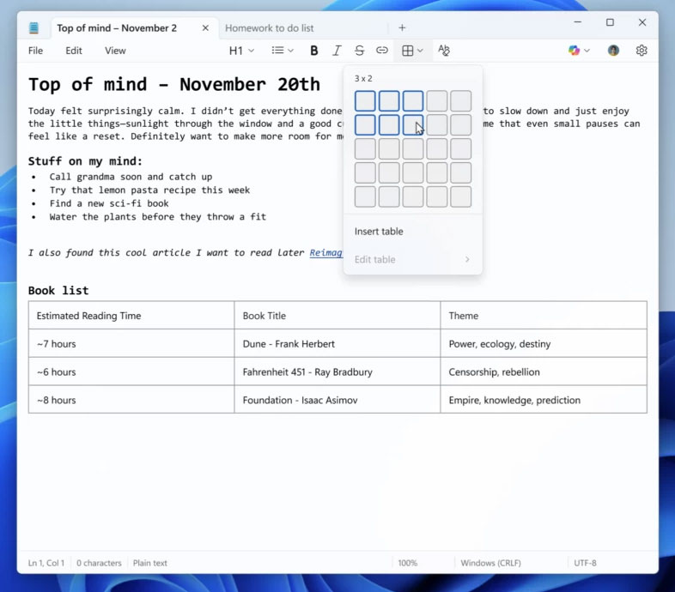The height and width of the screenshot is (592, 675).
Task: Select the bottom-right 5x5 grid cell
Action: (460, 196)
